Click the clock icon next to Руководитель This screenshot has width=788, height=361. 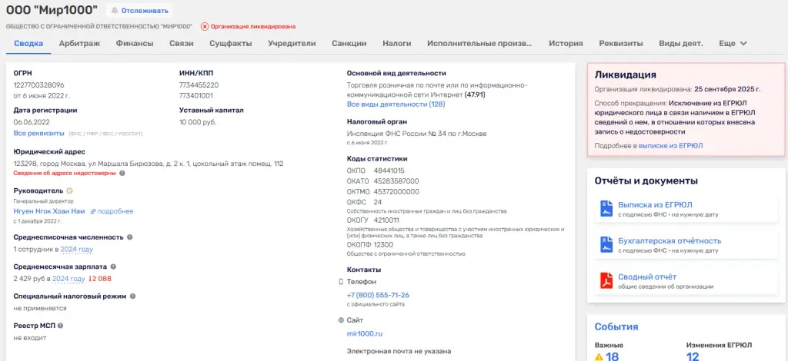pos(70,190)
